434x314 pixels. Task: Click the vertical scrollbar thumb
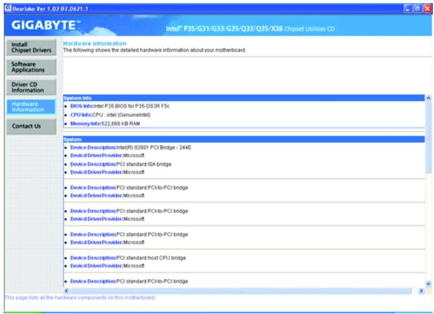pos(428,137)
